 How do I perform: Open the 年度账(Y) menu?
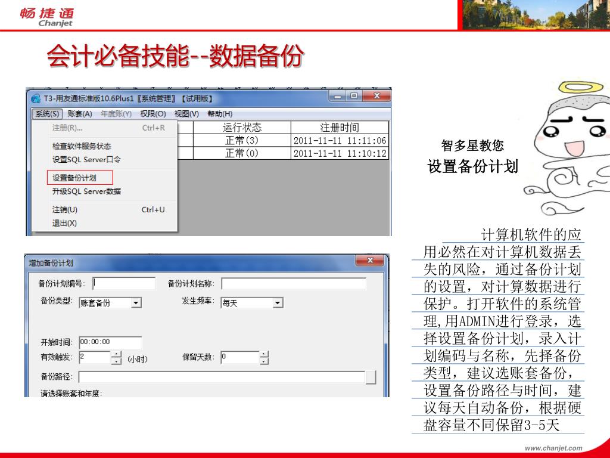(x=116, y=114)
